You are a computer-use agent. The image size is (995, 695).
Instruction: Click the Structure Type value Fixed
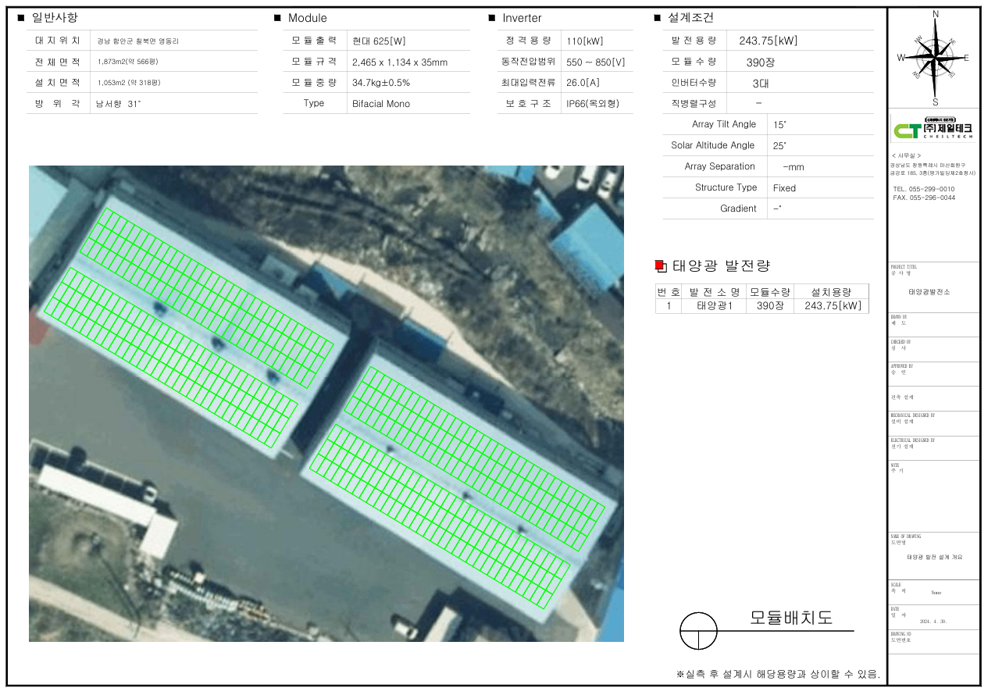pos(784,188)
